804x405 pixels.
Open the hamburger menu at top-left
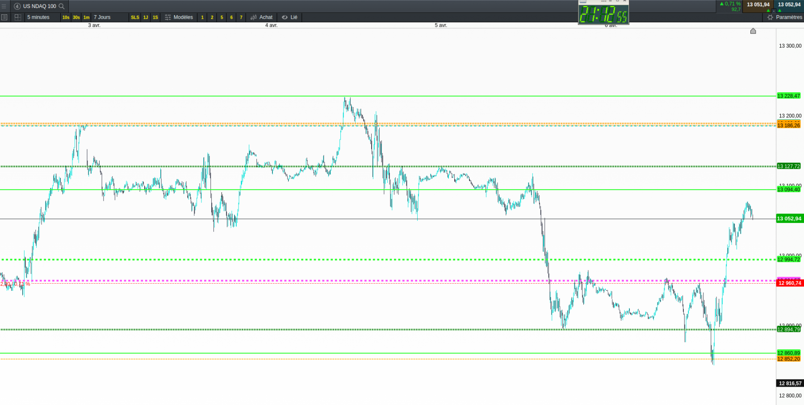[4, 6]
